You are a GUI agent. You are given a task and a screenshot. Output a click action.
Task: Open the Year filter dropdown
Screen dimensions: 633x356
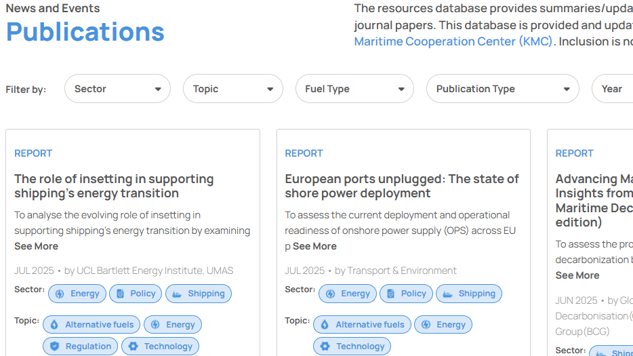pyautogui.click(x=612, y=89)
